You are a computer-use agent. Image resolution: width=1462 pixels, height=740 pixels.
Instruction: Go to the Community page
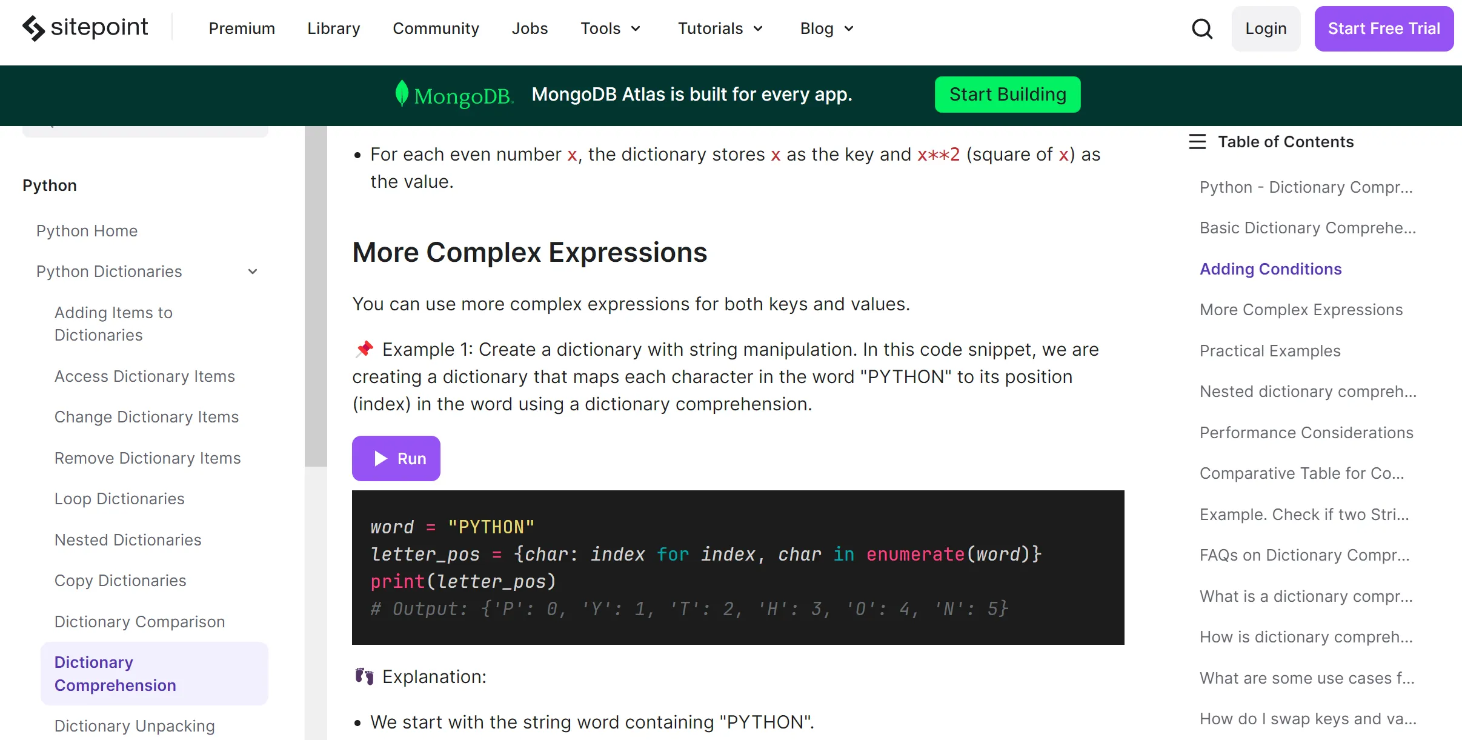click(x=436, y=28)
